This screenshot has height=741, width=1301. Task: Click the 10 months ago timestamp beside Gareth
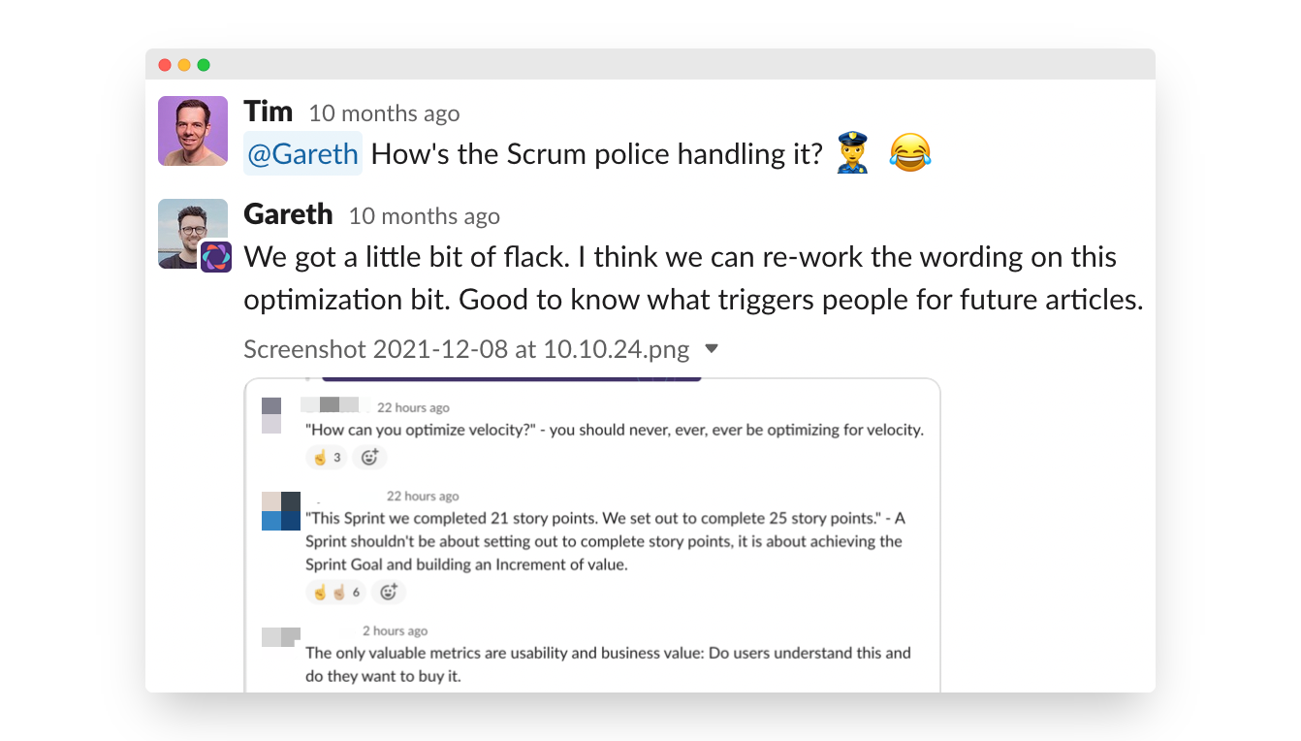[x=425, y=216]
